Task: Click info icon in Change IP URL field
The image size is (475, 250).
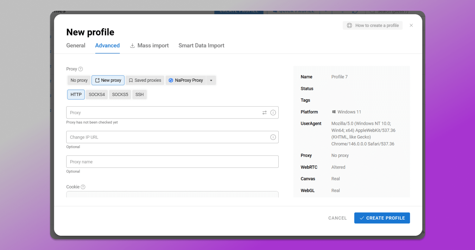Action: click(273, 137)
